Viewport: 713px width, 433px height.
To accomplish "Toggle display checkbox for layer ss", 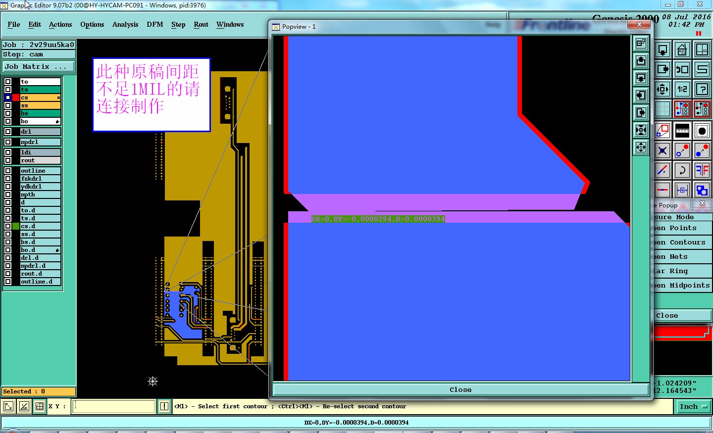I will click(8, 105).
